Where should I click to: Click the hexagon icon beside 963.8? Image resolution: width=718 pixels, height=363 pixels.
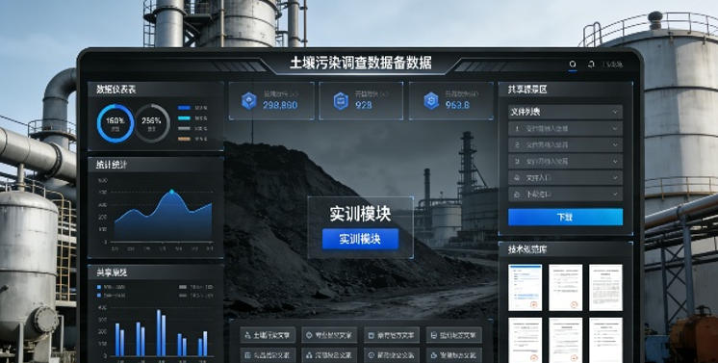(x=431, y=101)
